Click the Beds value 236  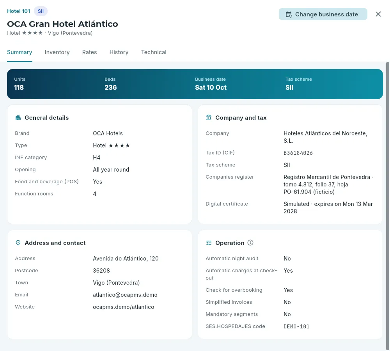(111, 88)
